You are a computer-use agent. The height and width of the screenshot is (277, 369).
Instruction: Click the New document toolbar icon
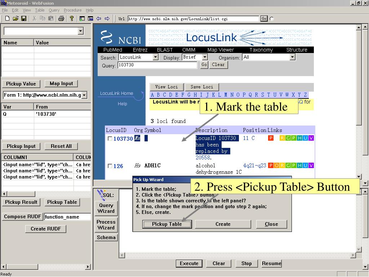pyautogui.click(x=7, y=18)
